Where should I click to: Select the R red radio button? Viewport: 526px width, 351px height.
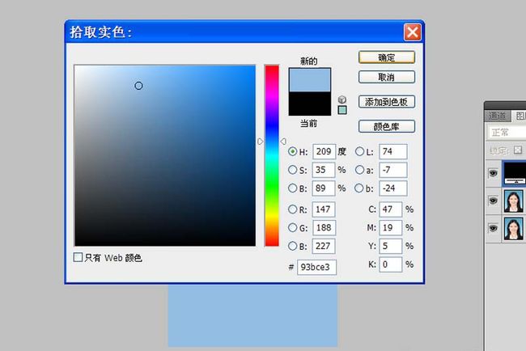click(x=292, y=209)
